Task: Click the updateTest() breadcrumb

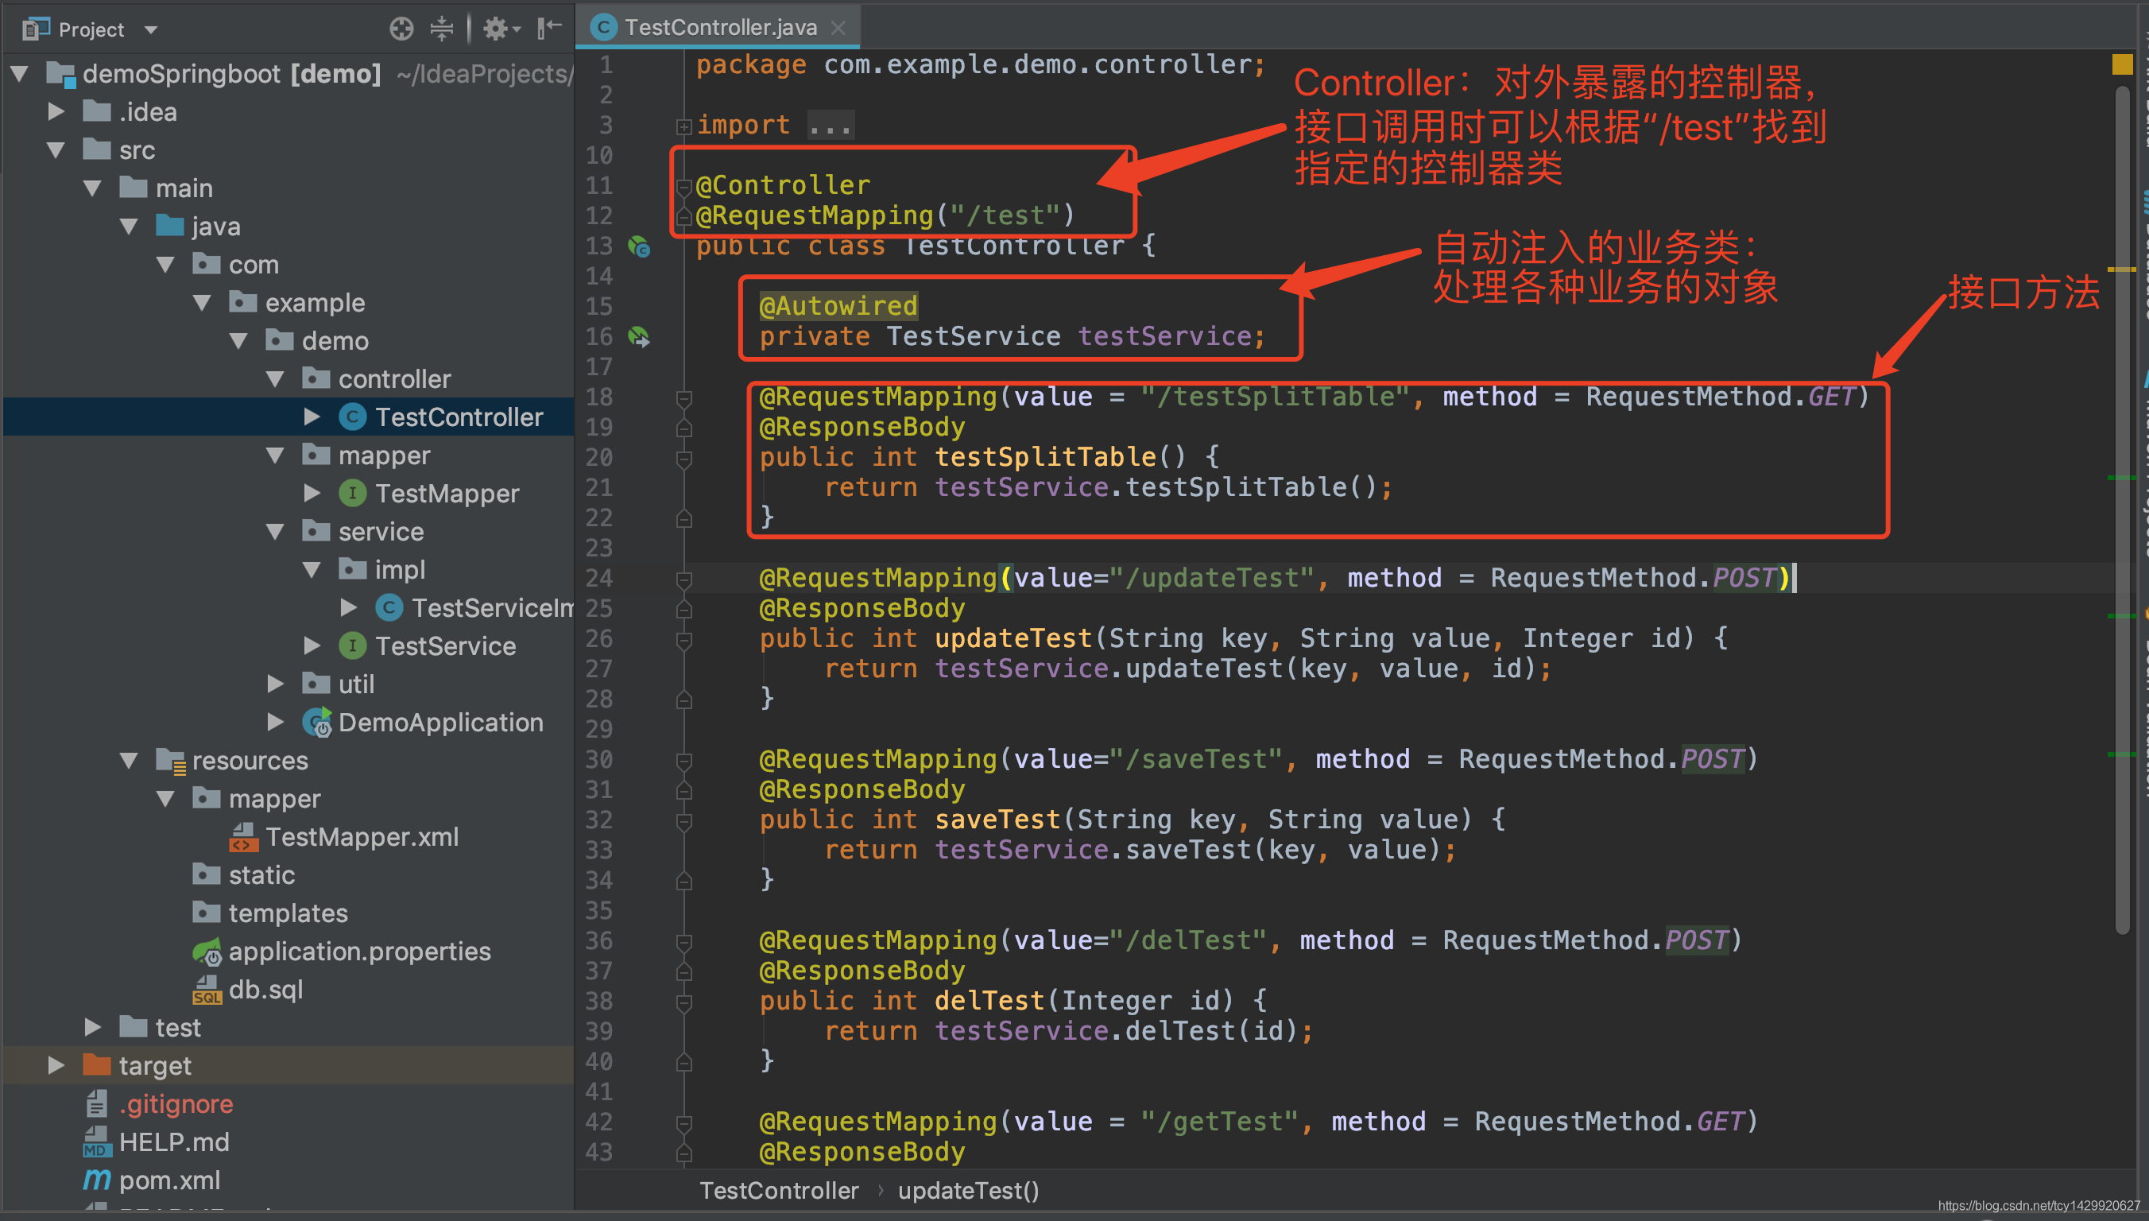Action: [x=968, y=1190]
